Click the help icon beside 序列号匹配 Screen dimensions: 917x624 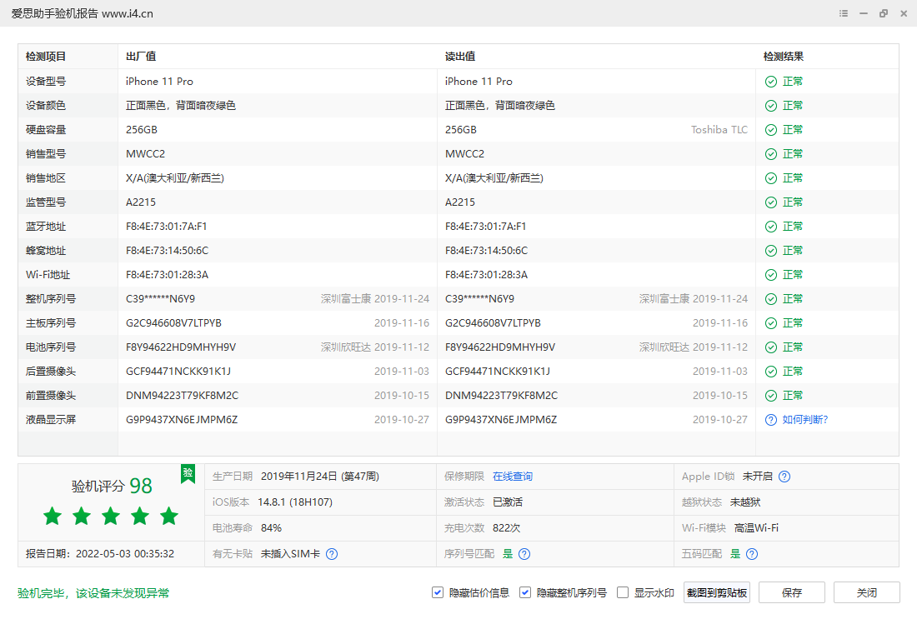click(524, 554)
